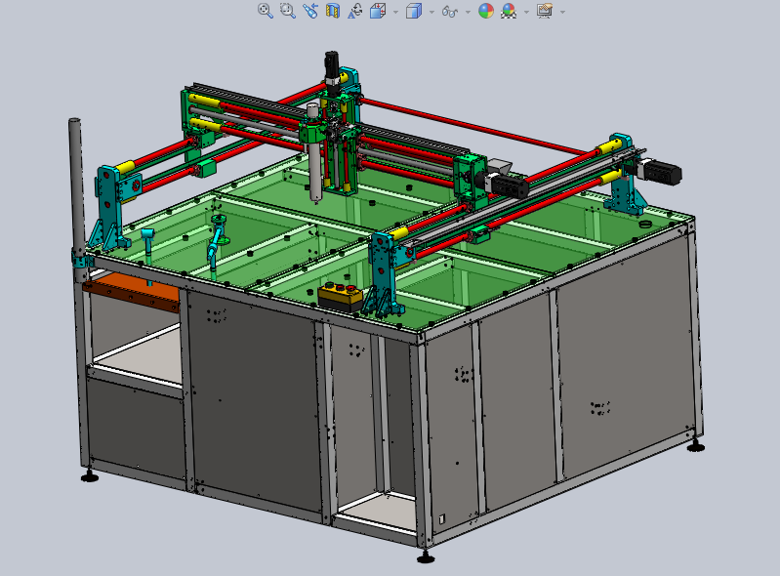The image size is (780, 576).
Task: Activate the Zoom to Area tool
Action: tap(287, 11)
